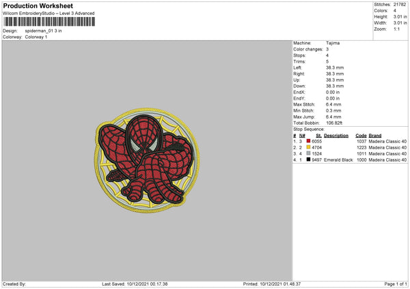The height and width of the screenshot is (289, 410).
Task: Click the 'N#' column header
Action: pos(302,136)
